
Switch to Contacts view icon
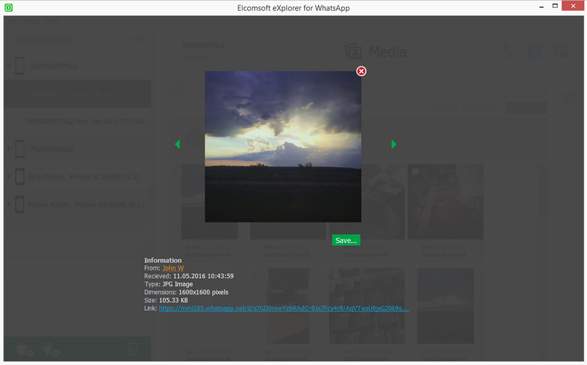tap(534, 51)
